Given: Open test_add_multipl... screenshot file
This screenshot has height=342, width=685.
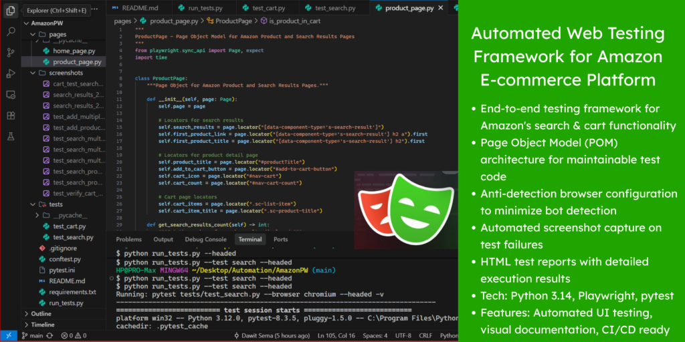Looking at the screenshot, I should [63, 116].
